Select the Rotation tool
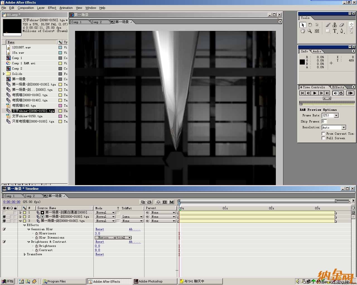 pos(310,25)
